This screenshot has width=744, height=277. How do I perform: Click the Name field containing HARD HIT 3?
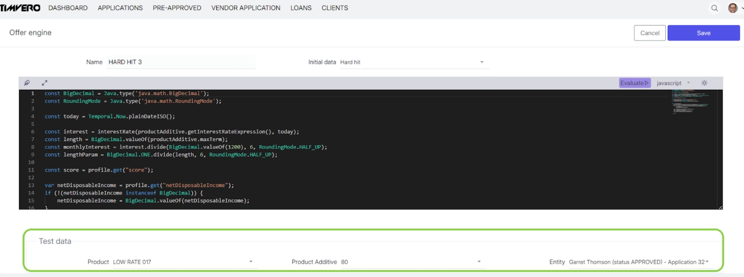tap(181, 62)
